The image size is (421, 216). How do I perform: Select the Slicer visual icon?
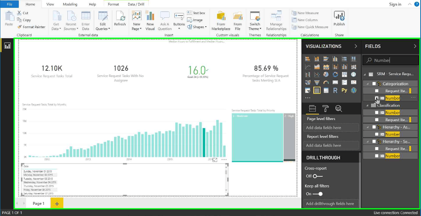[x=308, y=90]
